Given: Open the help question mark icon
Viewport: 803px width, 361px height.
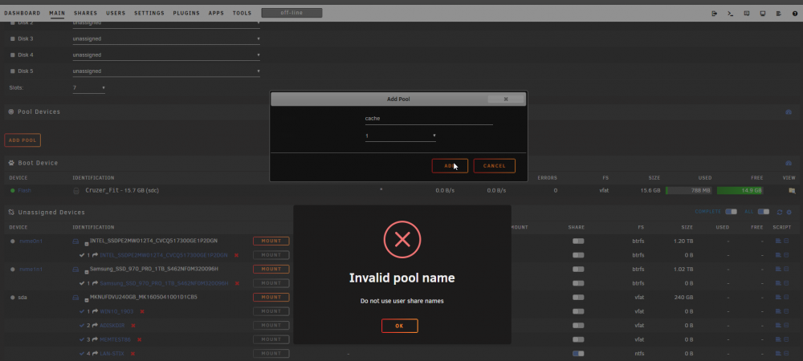Looking at the screenshot, I should click(x=794, y=14).
